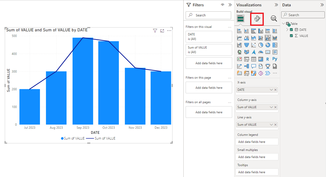
Task: Click Add data fields under Small multiples
Action: pos(257,157)
